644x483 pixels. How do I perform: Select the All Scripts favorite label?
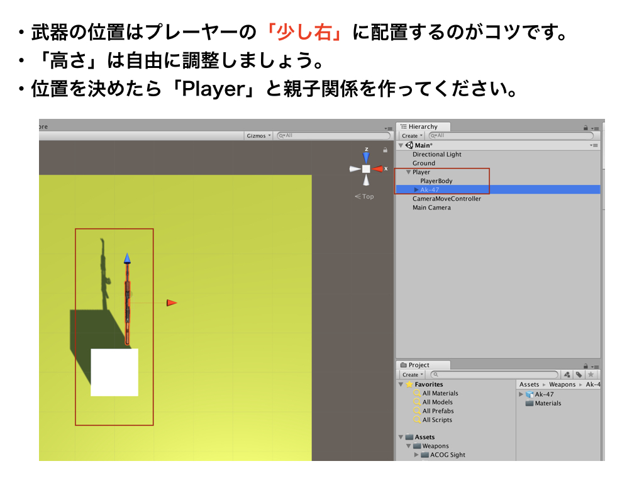tap(437, 419)
